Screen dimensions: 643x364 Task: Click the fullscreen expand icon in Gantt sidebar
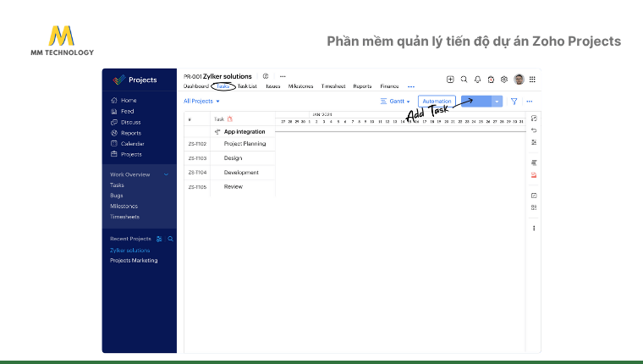534,119
